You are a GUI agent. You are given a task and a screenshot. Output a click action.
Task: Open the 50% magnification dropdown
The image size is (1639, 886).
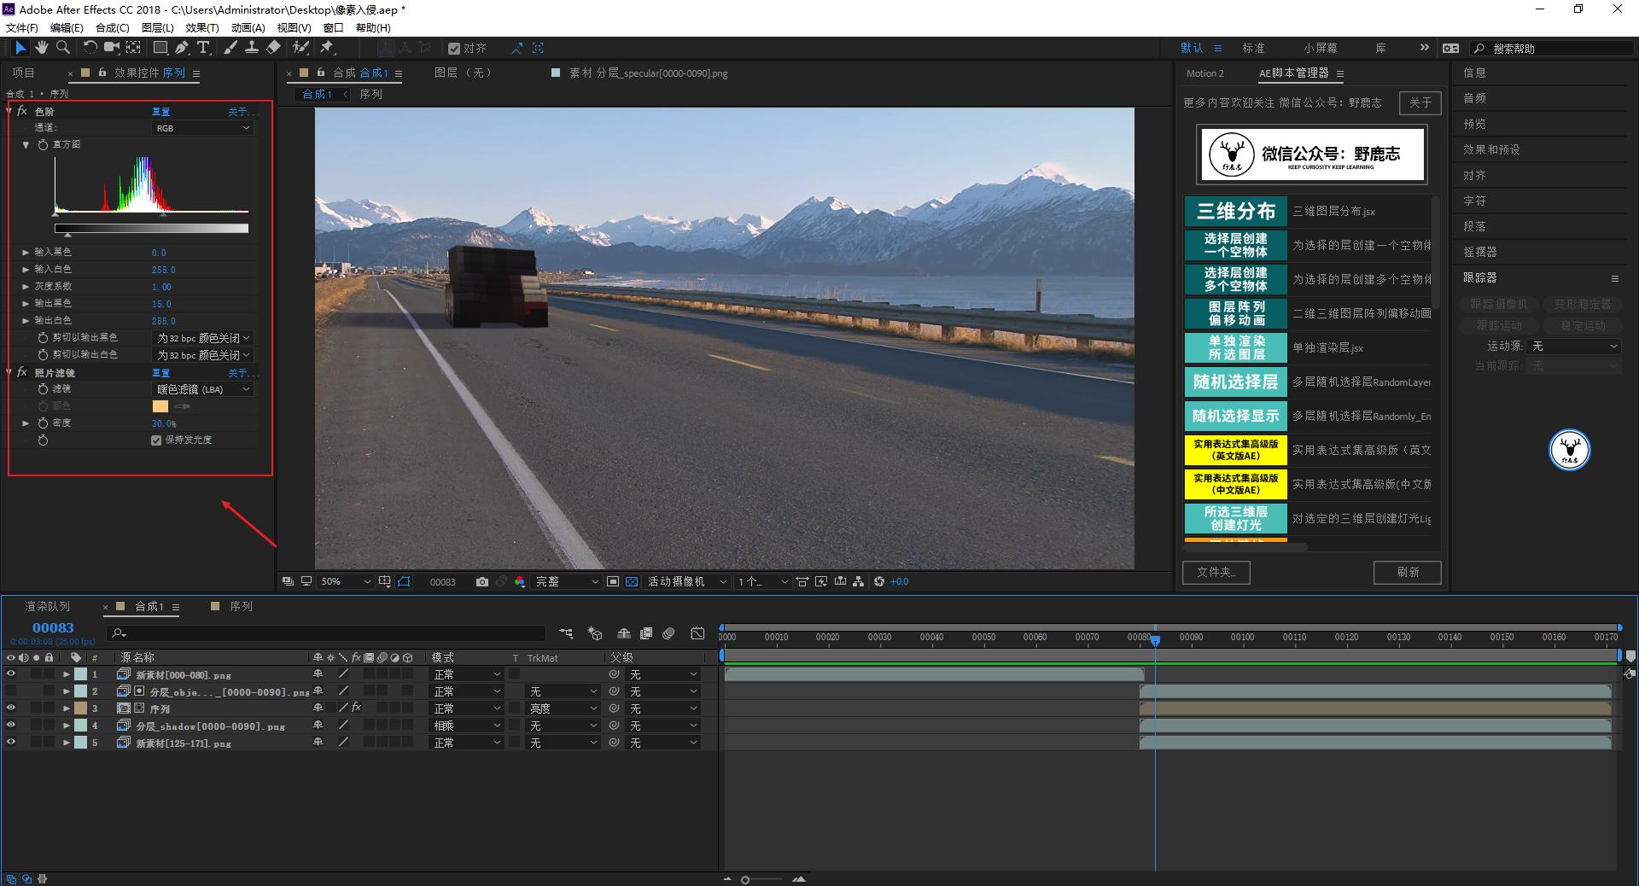pyautogui.click(x=345, y=582)
